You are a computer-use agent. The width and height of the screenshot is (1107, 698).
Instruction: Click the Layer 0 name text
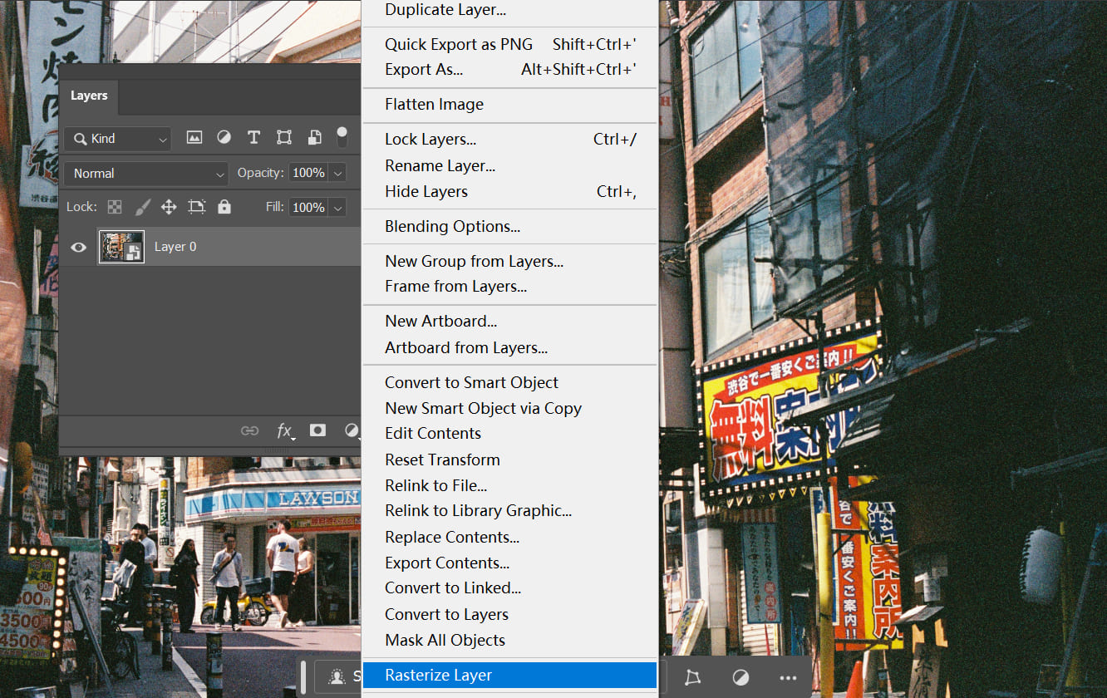(x=175, y=247)
